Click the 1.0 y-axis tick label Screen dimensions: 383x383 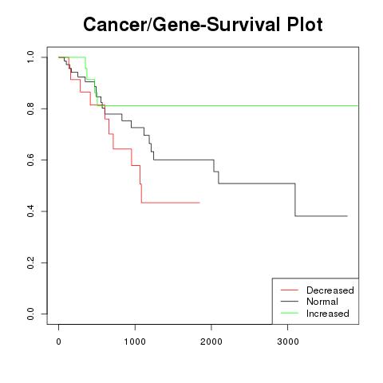click(30, 57)
